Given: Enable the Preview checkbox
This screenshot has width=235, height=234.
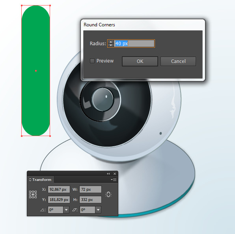Looking at the screenshot, I should tap(92, 61).
